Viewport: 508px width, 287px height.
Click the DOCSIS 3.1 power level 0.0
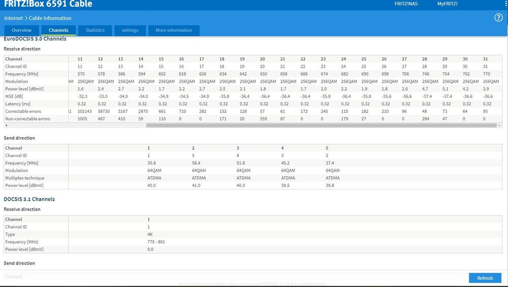point(151,249)
